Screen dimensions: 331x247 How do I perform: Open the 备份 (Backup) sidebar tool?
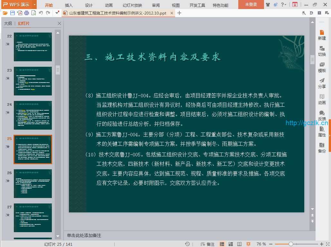tap(322, 148)
